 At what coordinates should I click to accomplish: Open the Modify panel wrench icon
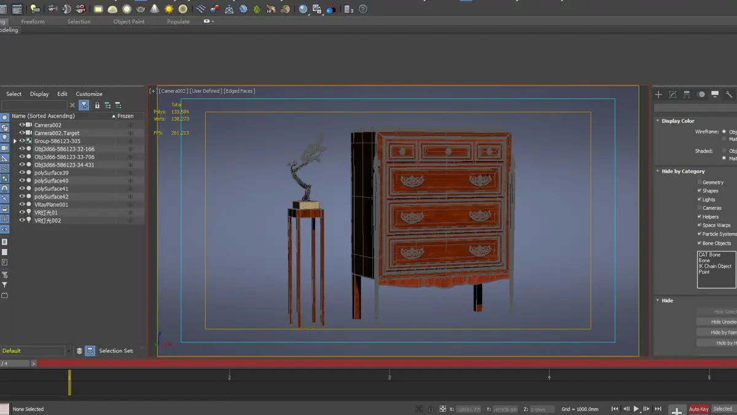[729, 95]
